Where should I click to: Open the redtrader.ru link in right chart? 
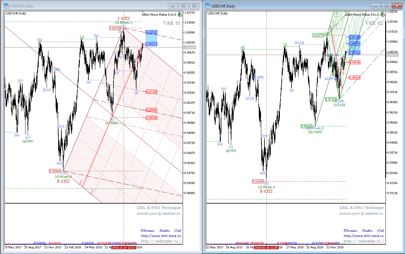[x=363, y=241]
